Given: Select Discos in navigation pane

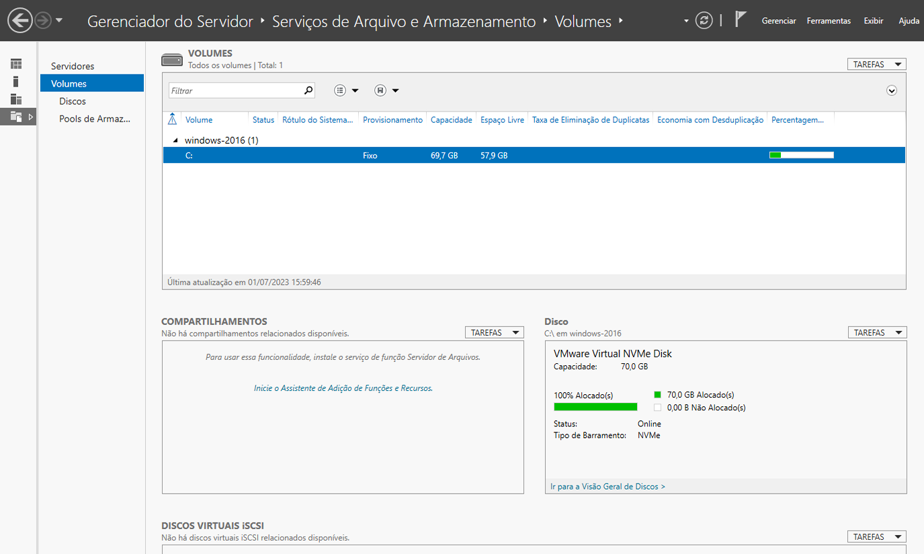Looking at the screenshot, I should pyautogui.click(x=73, y=101).
